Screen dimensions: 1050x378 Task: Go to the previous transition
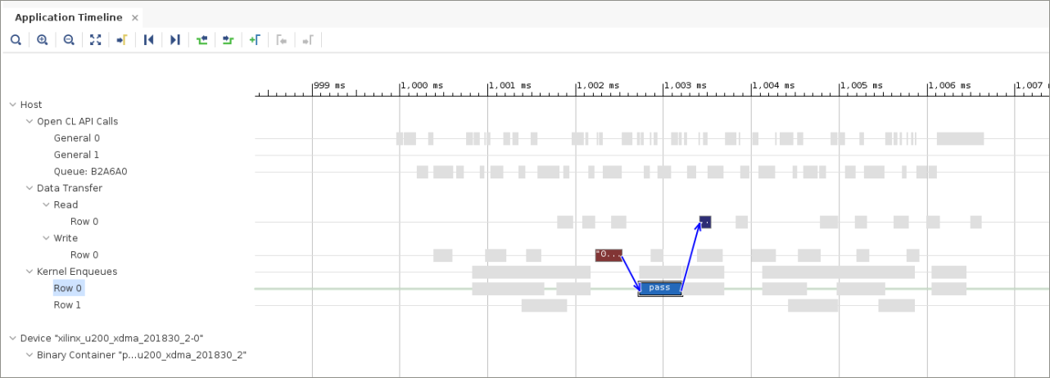(x=201, y=39)
